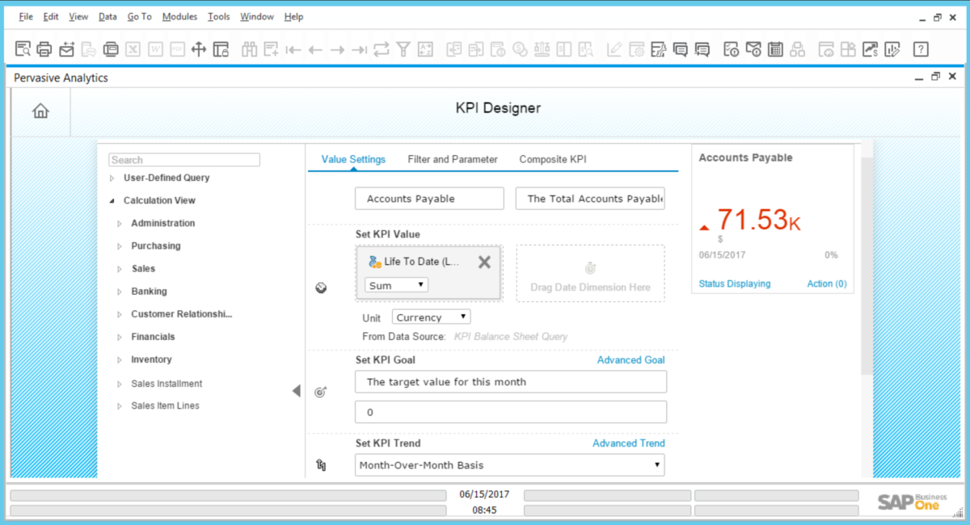The height and width of the screenshot is (525, 970).
Task: Click the Advanced Goal link
Action: tap(630, 359)
